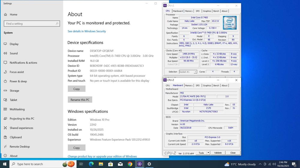Open the SPD tab in the bottom CPU-Z window
This screenshot has height=168, width=300.
[198, 86]
